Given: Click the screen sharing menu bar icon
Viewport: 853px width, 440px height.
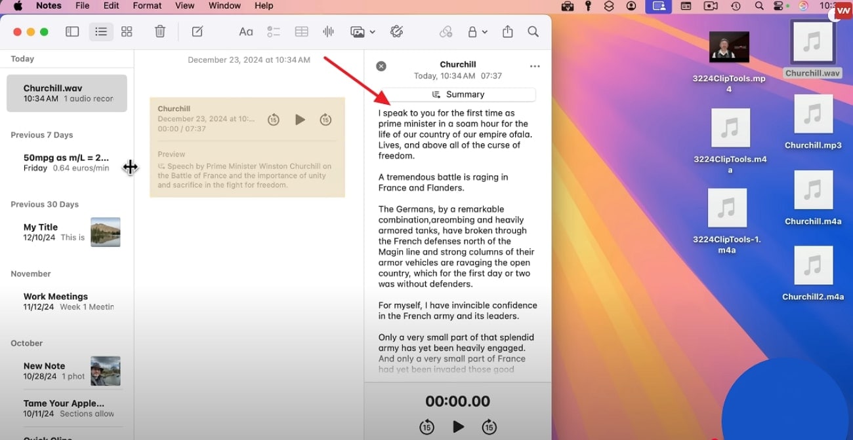Looking at the screenshot, I should click(659, 6).
